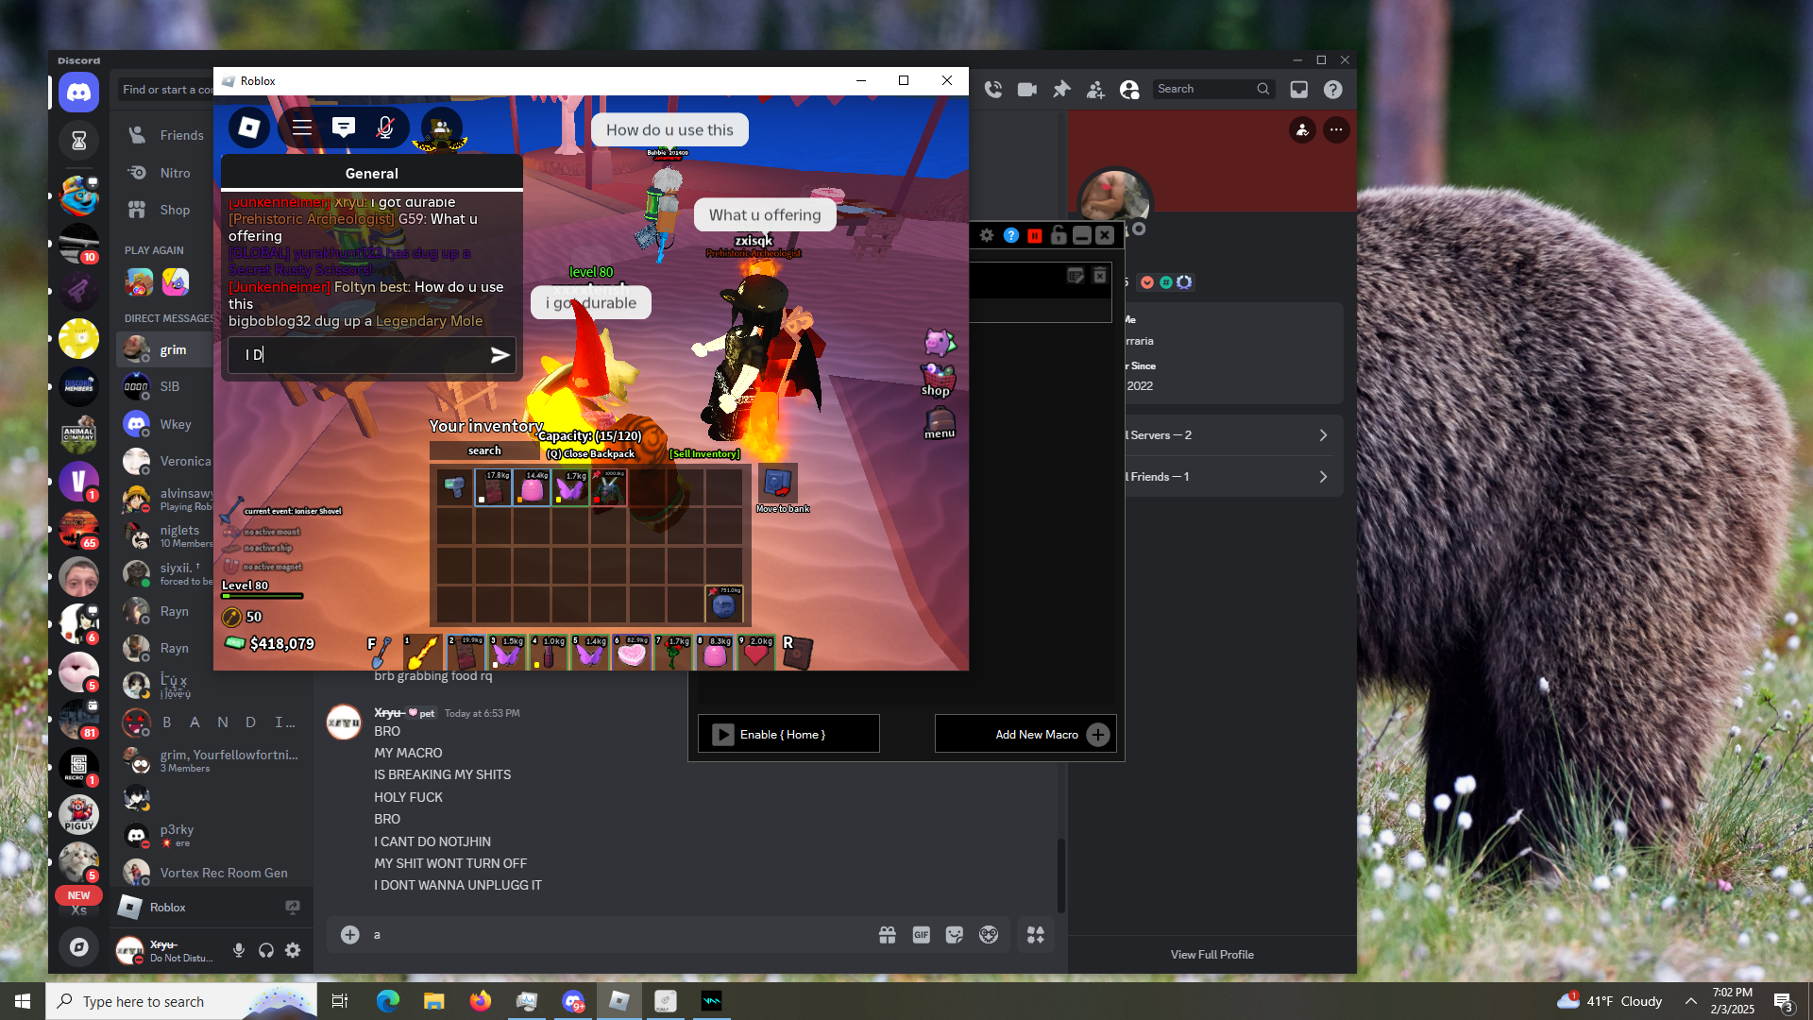
Task: Toggle the Roblox chat window icon
Action: pos(344,127)
